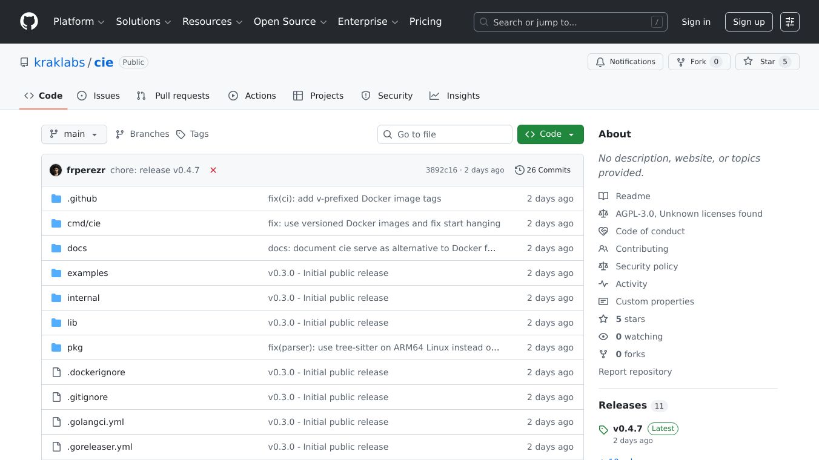Click the notifications bell icon
This screenshot has height=460, width=819.
click(x=600, y=61)
